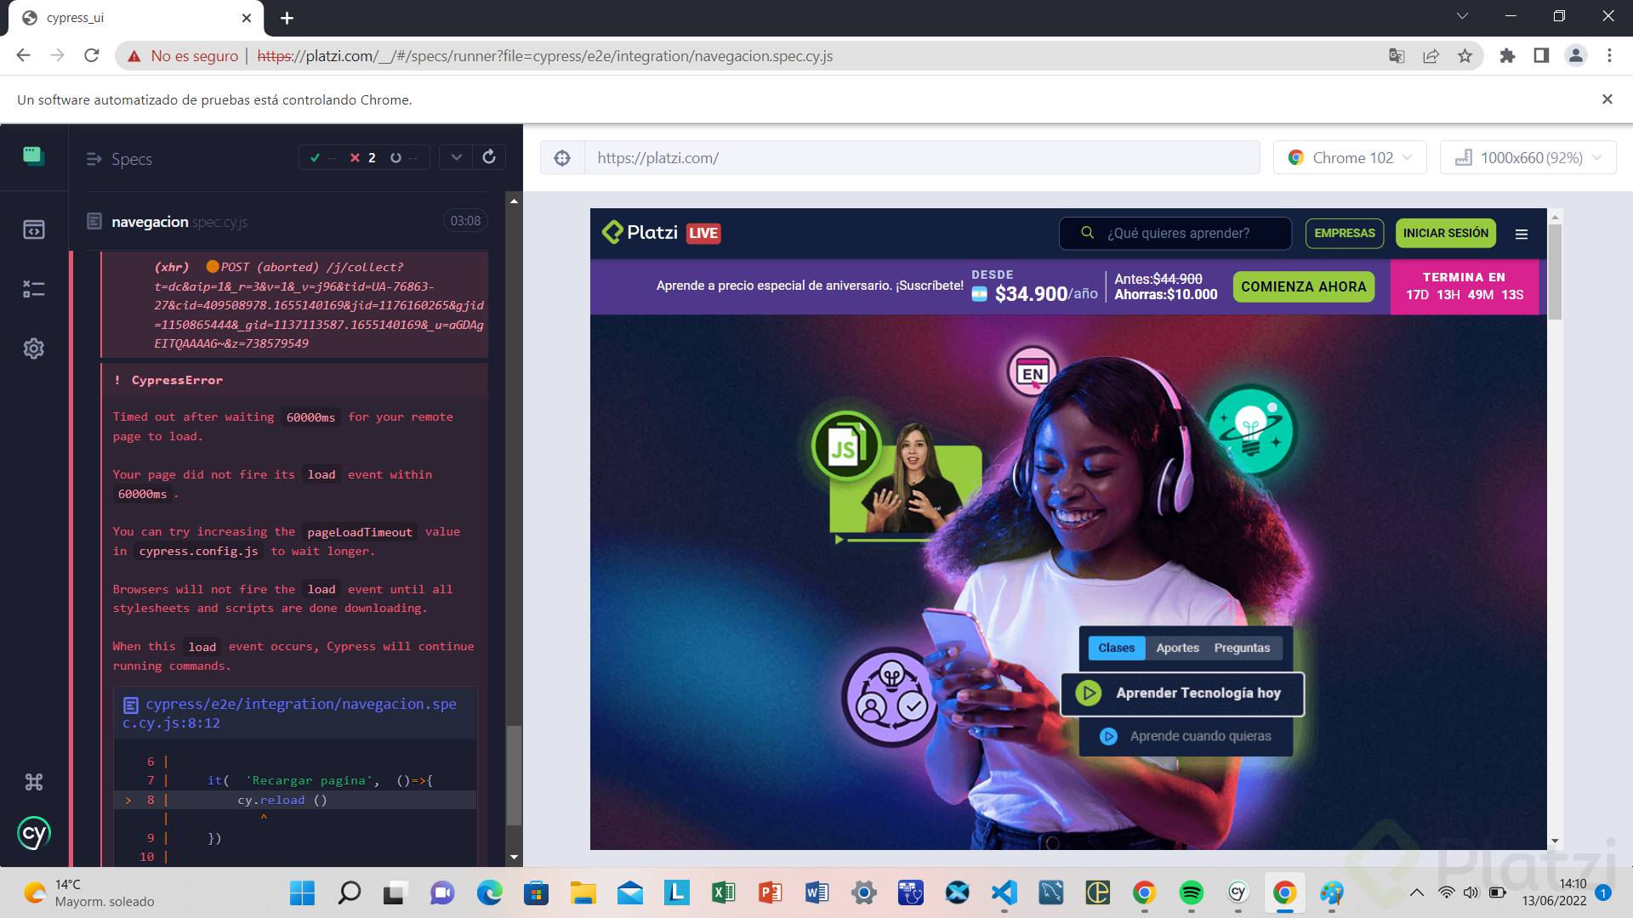
Task: Open keyboard shortcuts command icon
Action: coord(34,782)
